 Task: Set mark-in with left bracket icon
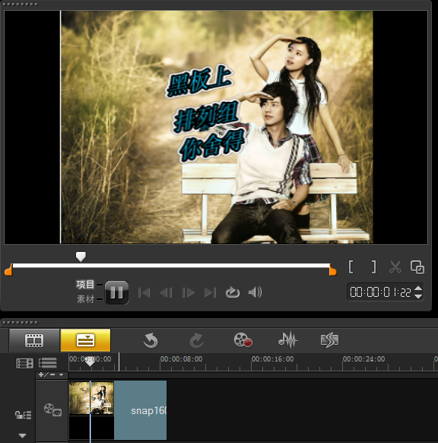tap(351, 266)
